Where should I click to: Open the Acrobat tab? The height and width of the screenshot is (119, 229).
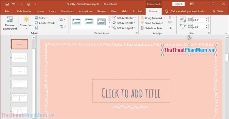click(x=137, y=11)
